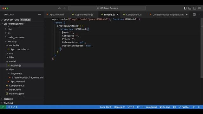
Task: Open App.view.xml in the file tree
Action: [x=18, y=81]
